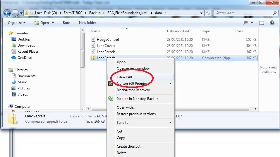Select Libraries in navigation pane
The height and width of the screenshot is (157, 280).
tap(21, 70)
